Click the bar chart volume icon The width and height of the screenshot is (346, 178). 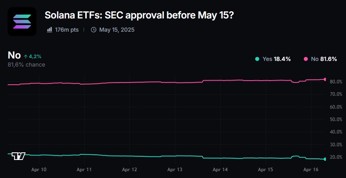(x=50, y=30)
